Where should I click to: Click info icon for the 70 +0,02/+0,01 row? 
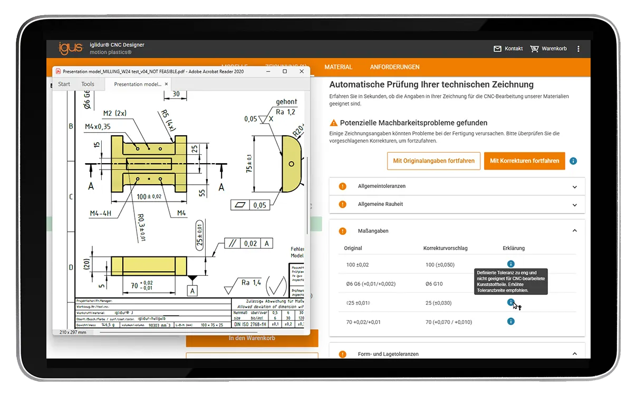510,321
